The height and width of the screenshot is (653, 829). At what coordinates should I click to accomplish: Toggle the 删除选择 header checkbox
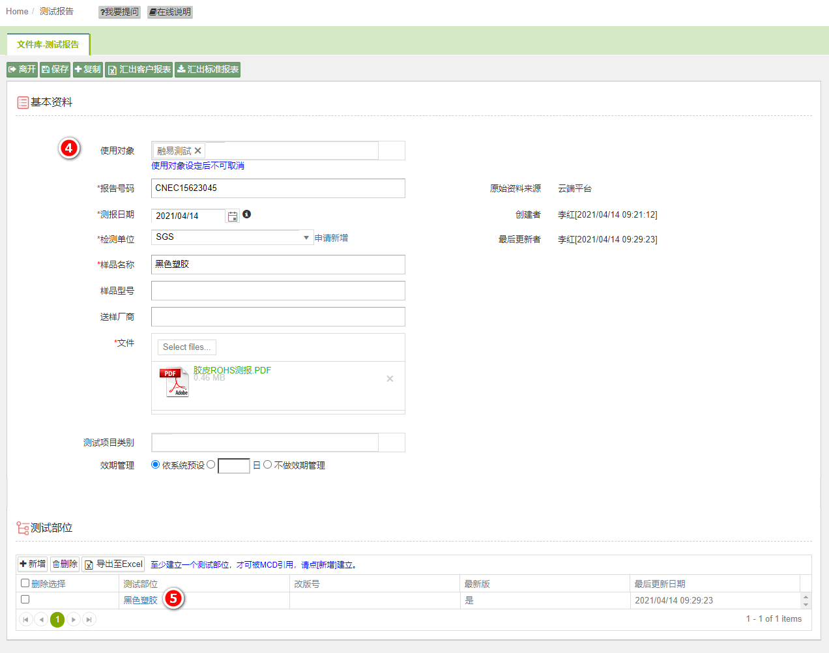point(25,583)
